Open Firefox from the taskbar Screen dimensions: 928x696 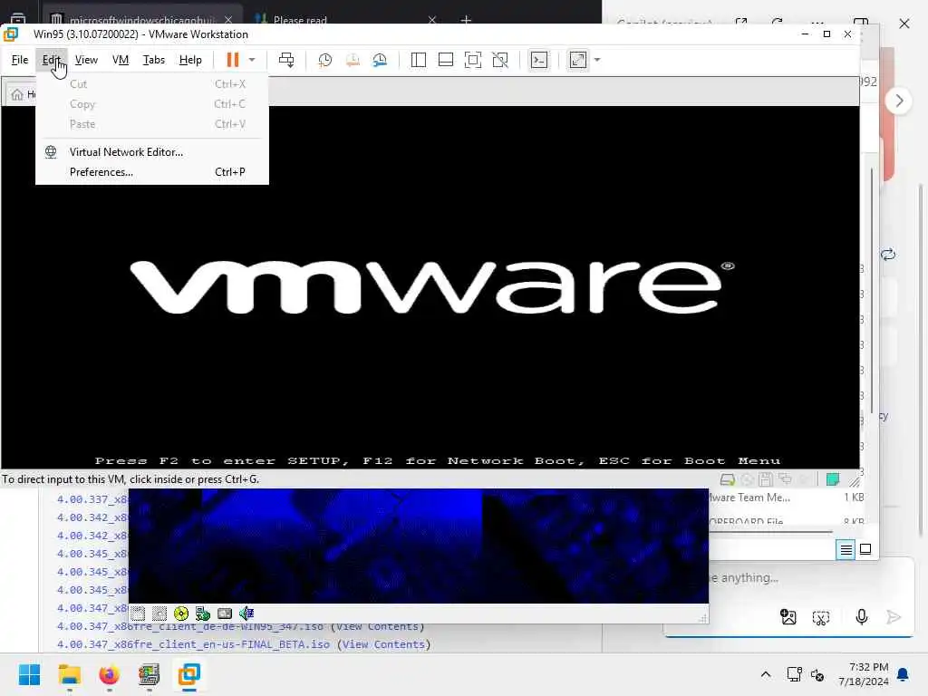point(109,674)
